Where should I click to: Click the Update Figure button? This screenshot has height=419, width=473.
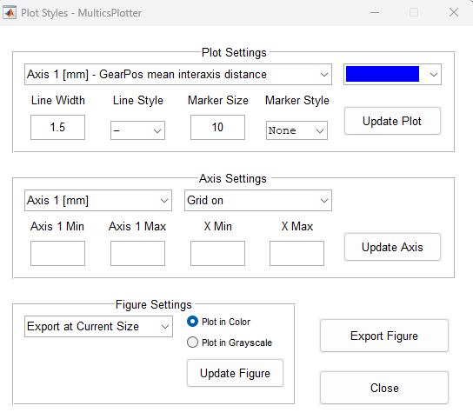[235, 373]
